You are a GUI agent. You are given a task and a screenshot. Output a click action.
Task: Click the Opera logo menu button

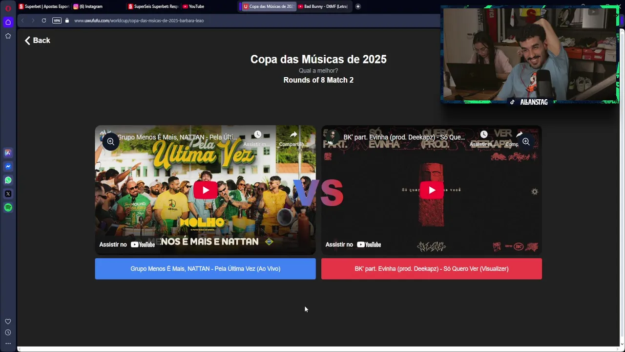(x=8, y=8)
